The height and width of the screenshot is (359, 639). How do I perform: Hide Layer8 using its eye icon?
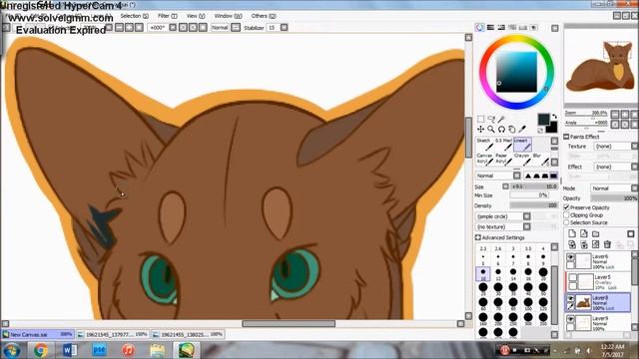pos(570,299)
